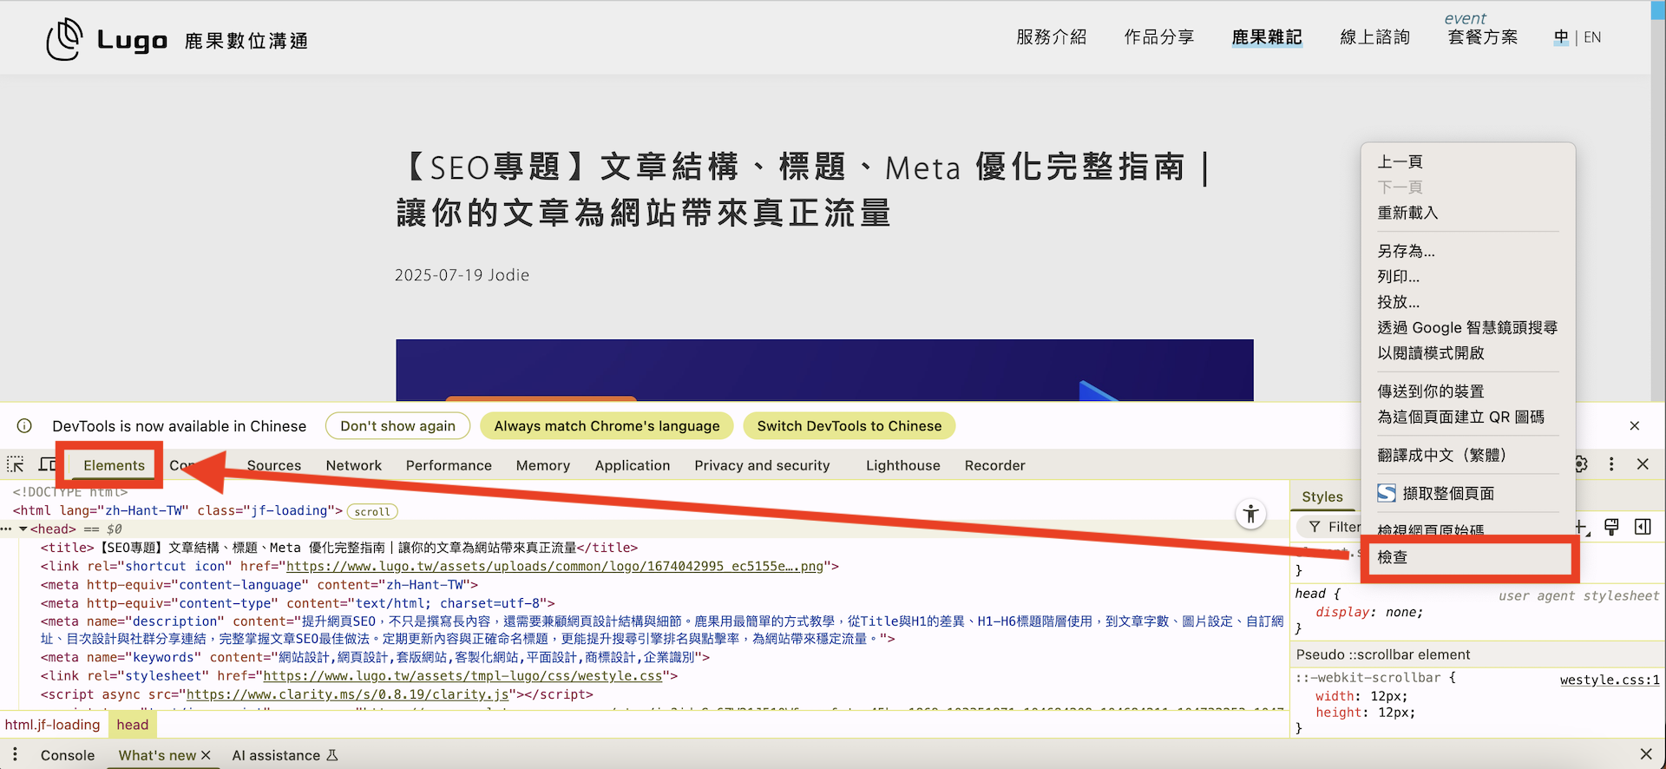
Task: Click Switch DevTools to Chinese
Action: 849,426
